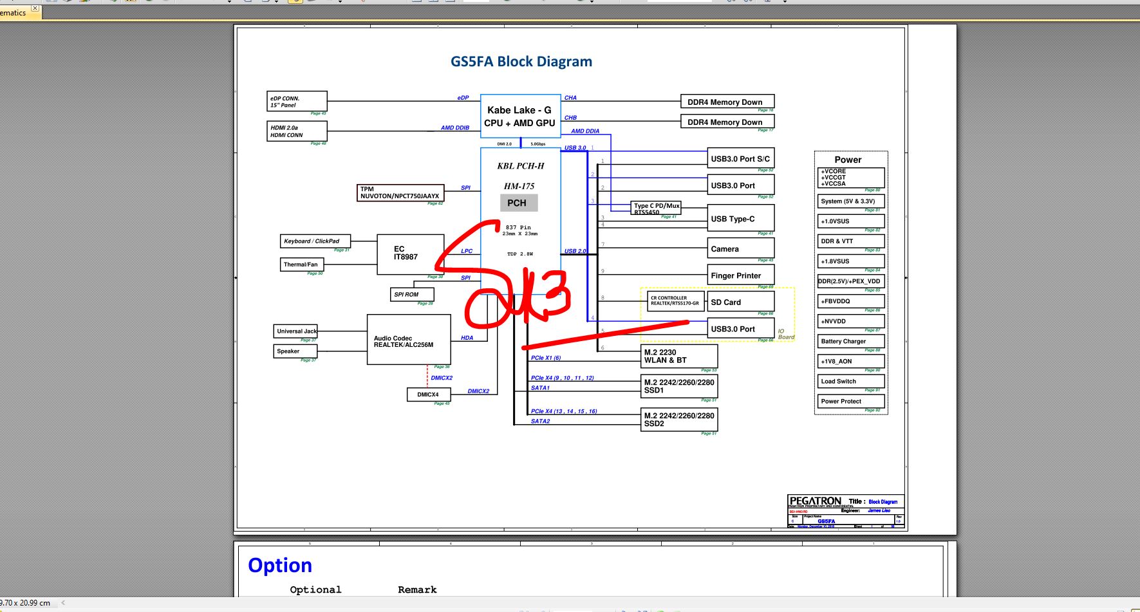Click the blue 'Option' heading
The height and width of the screenshot is (612, 1140).
pyautogui.click(x=280, y=565)
